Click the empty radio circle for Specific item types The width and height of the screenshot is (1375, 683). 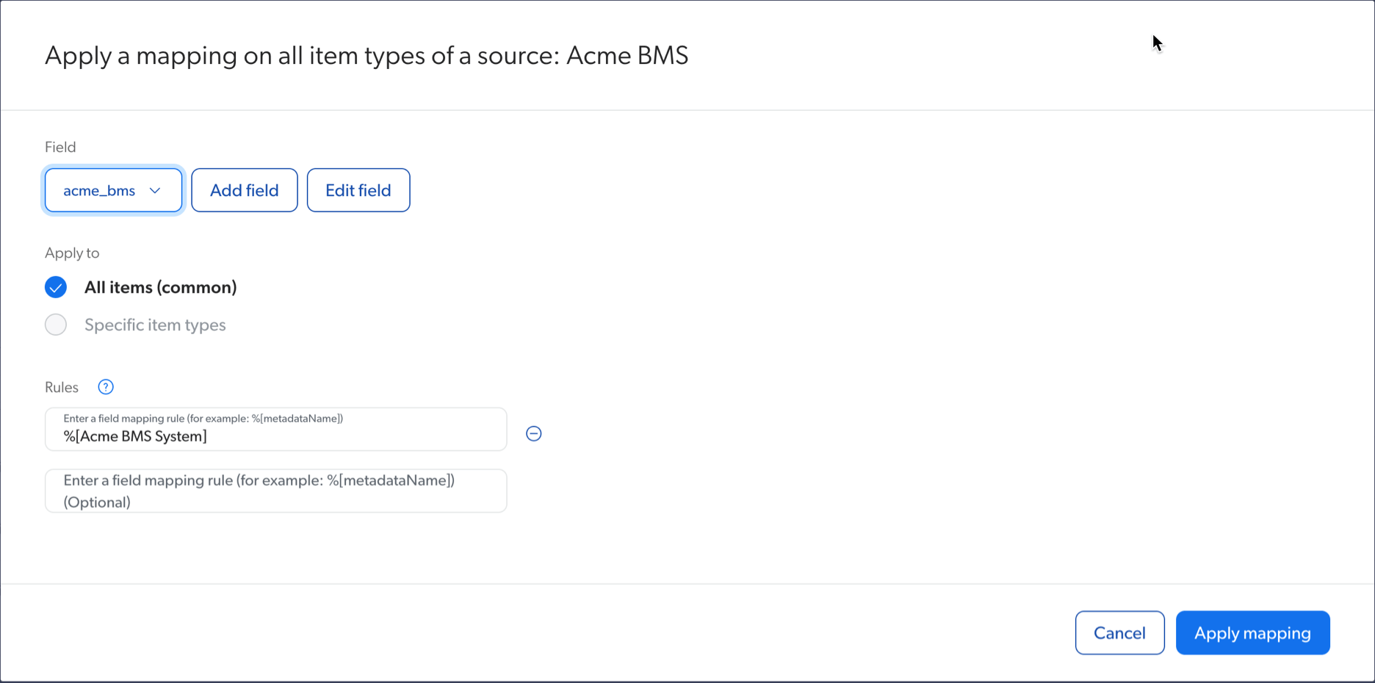(55, 324)
